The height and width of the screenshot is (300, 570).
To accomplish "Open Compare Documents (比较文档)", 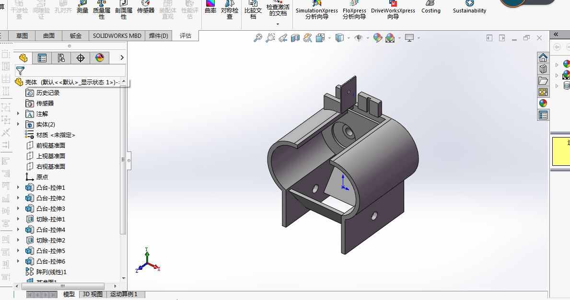I will point(253,10).
